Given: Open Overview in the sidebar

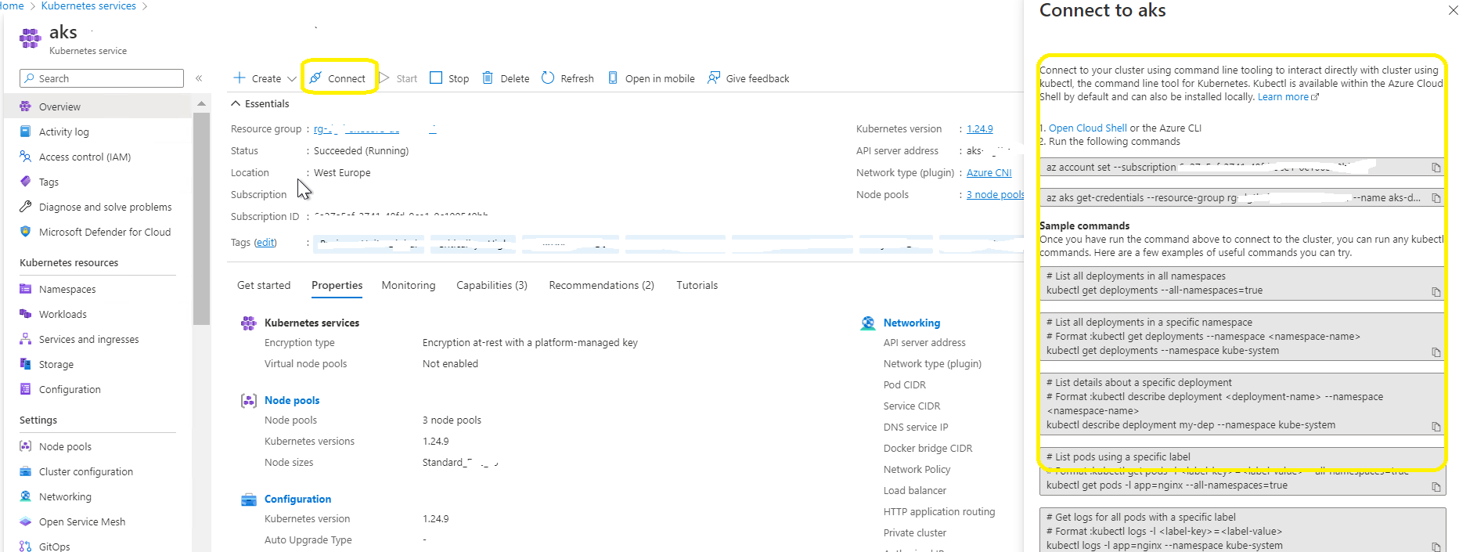Looking at the screenshot, I should [98, 106].
